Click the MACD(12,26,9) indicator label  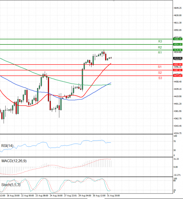coord(14,161)
